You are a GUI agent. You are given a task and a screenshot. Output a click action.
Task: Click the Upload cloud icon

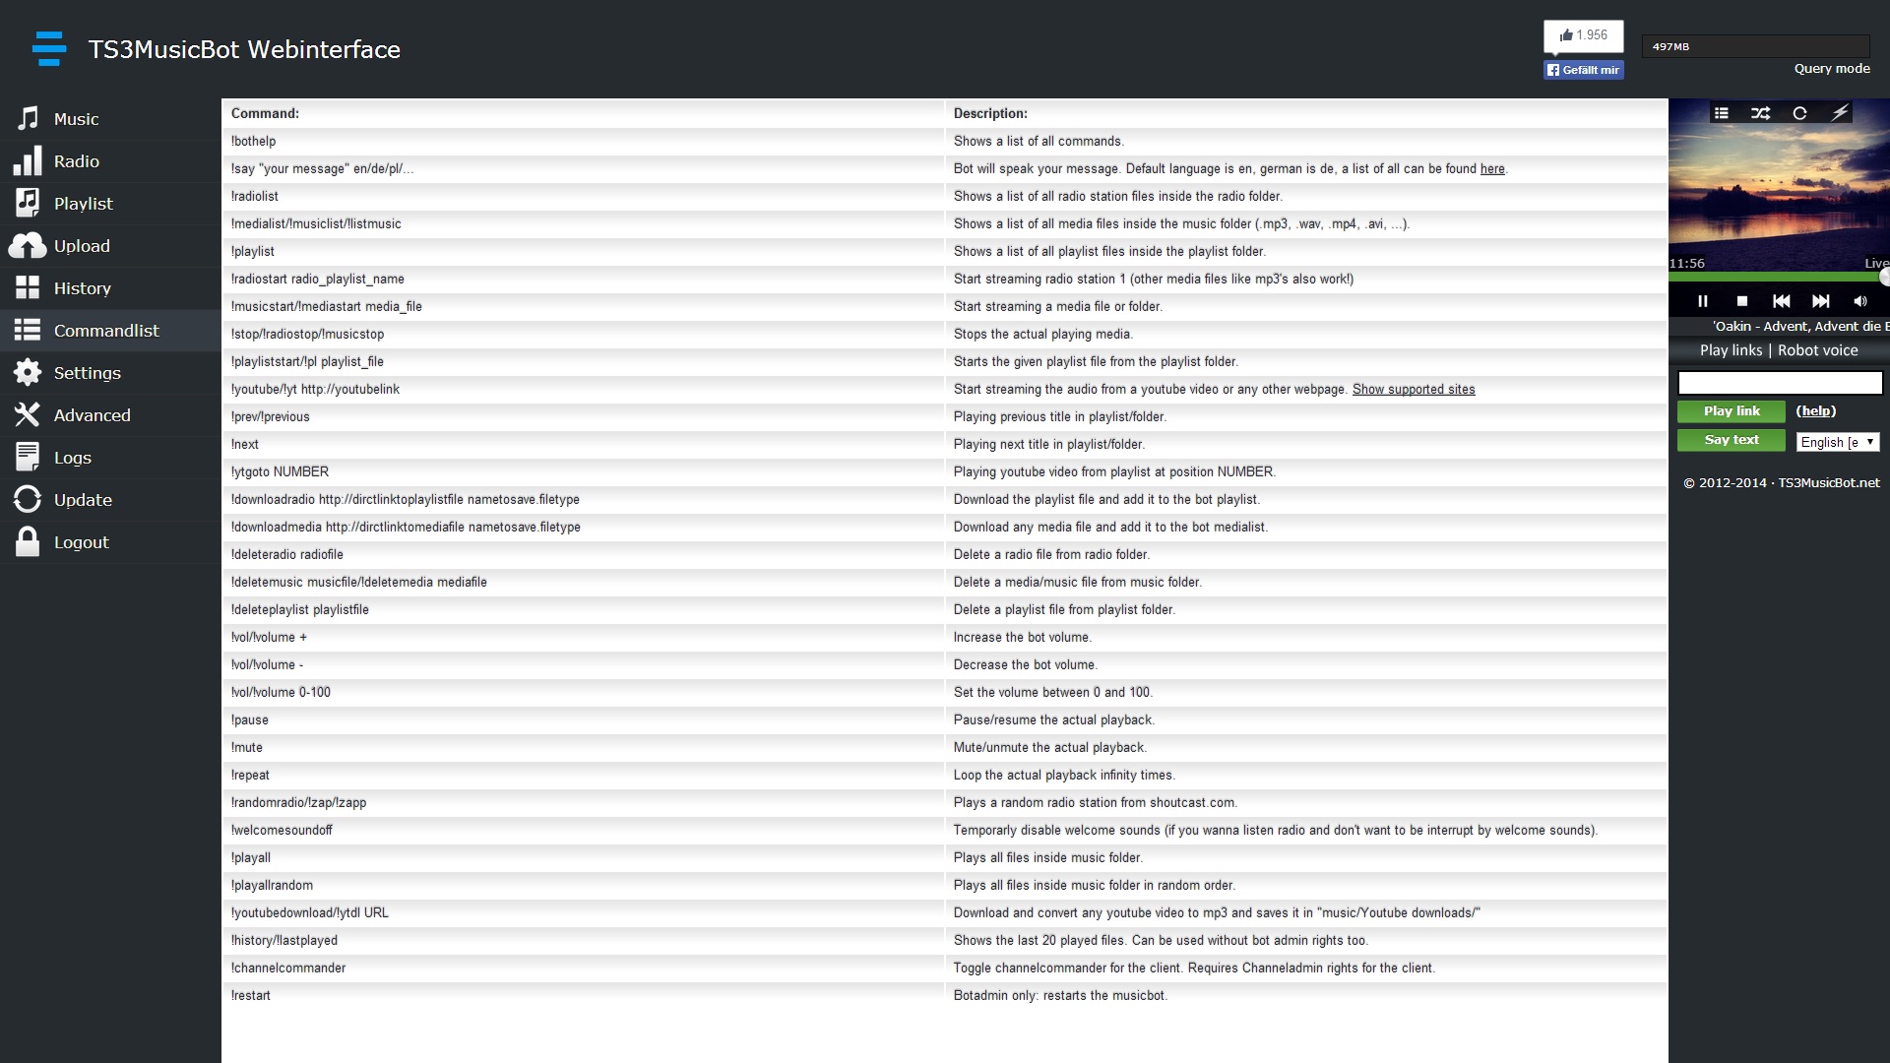click(x=28, y=245)
